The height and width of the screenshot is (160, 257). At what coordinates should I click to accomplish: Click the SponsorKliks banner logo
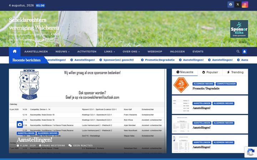click(239, 29)
